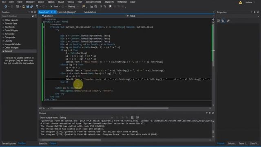Open the FILE menu
The width and height of the screenshot is (261, 147).
(4, 2)
